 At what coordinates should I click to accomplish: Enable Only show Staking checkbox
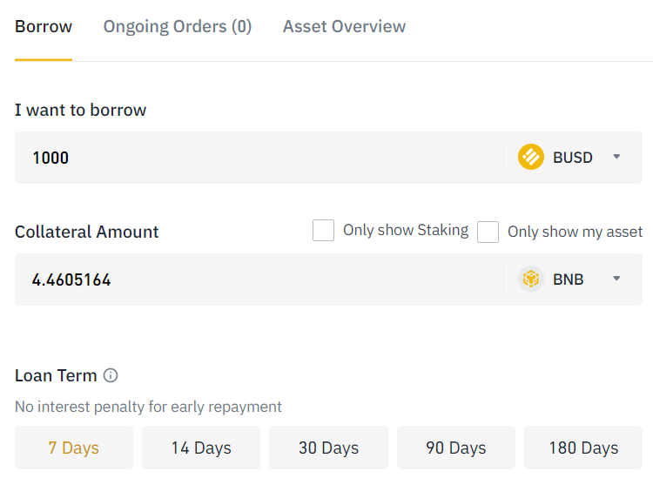point(323,231)
